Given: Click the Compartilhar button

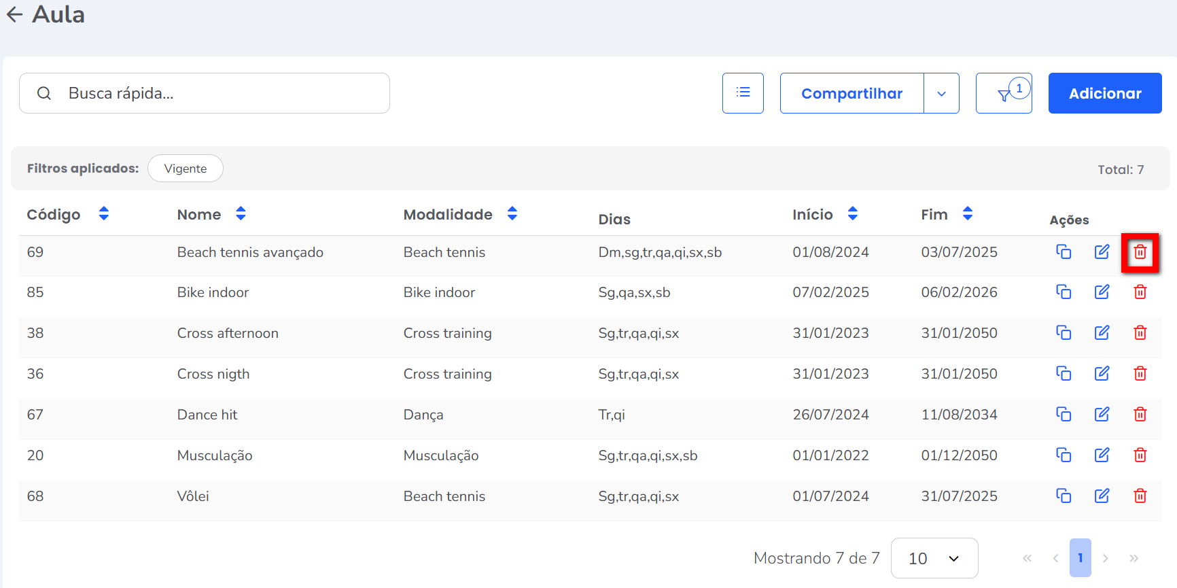Looking at the screenshot, I should point(852,93).
